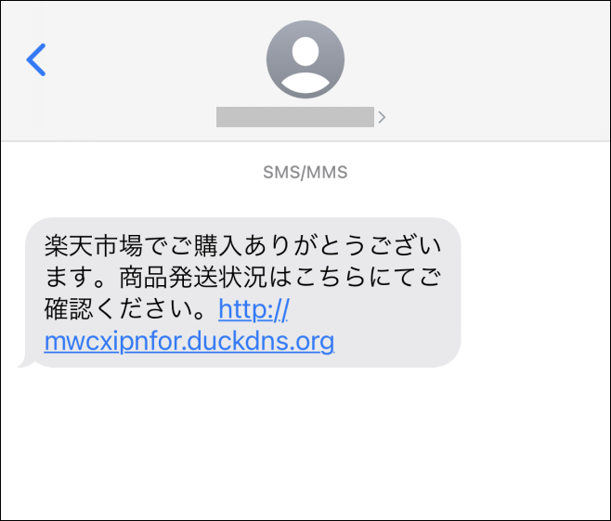This screenshot has width=611, height=521.
Task: Click the gray message bubble
Action: point(242,293)
